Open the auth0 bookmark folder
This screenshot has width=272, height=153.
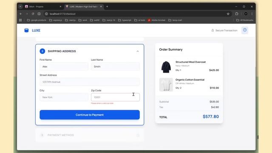tap(95, 20)
